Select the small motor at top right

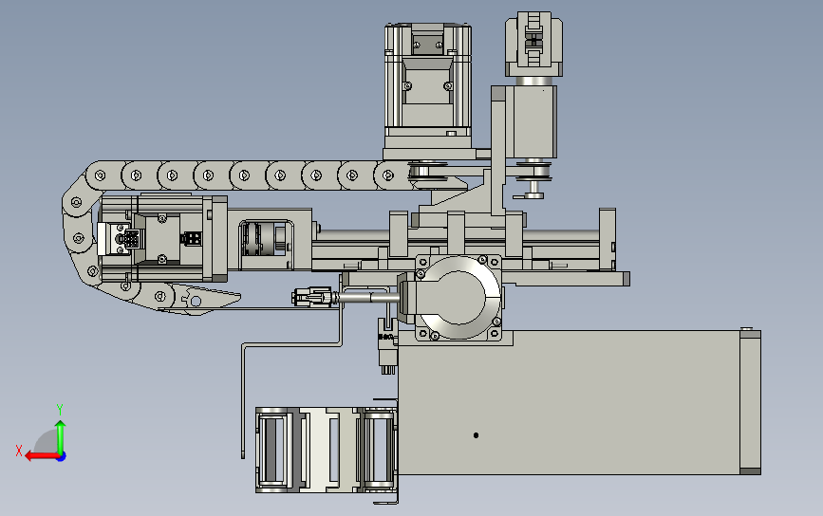pyautogui.click(x=533, y=45)
